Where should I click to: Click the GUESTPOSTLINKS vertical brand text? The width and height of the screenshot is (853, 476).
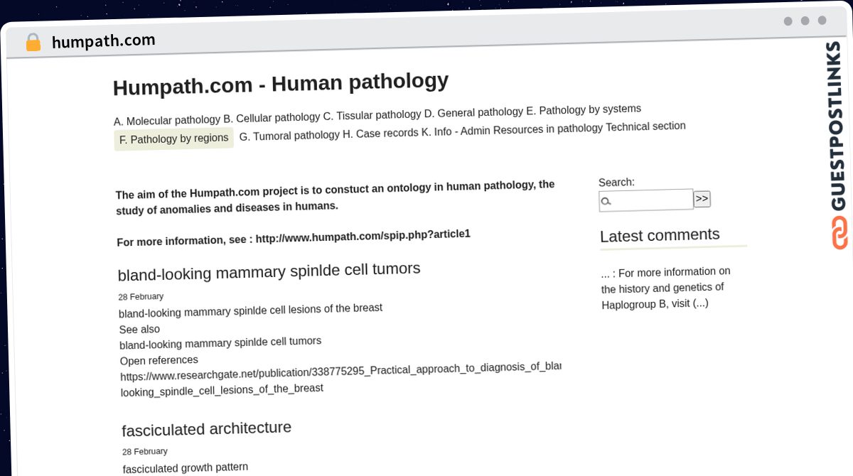pyautogui.click(x=836, y=126)
